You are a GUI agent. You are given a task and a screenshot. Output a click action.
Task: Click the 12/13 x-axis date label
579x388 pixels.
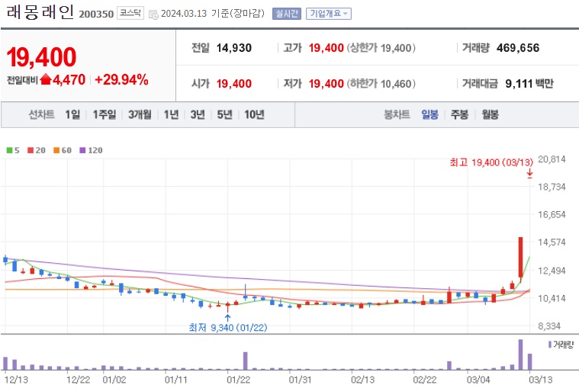pos(16,380)
